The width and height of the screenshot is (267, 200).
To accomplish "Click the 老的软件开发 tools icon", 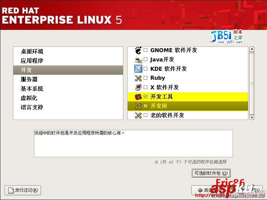I will coord(138,116).
